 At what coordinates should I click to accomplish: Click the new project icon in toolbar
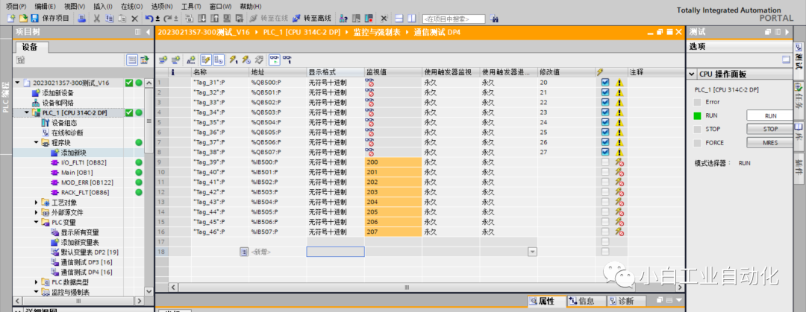tap(11, 19)
